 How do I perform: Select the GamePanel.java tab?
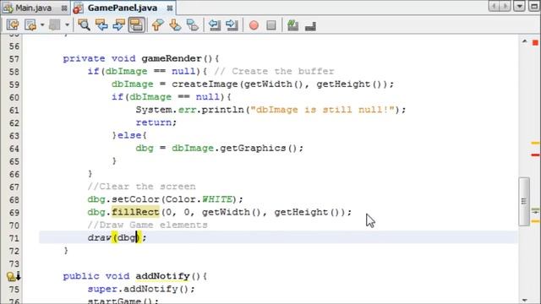click(123, 8)
